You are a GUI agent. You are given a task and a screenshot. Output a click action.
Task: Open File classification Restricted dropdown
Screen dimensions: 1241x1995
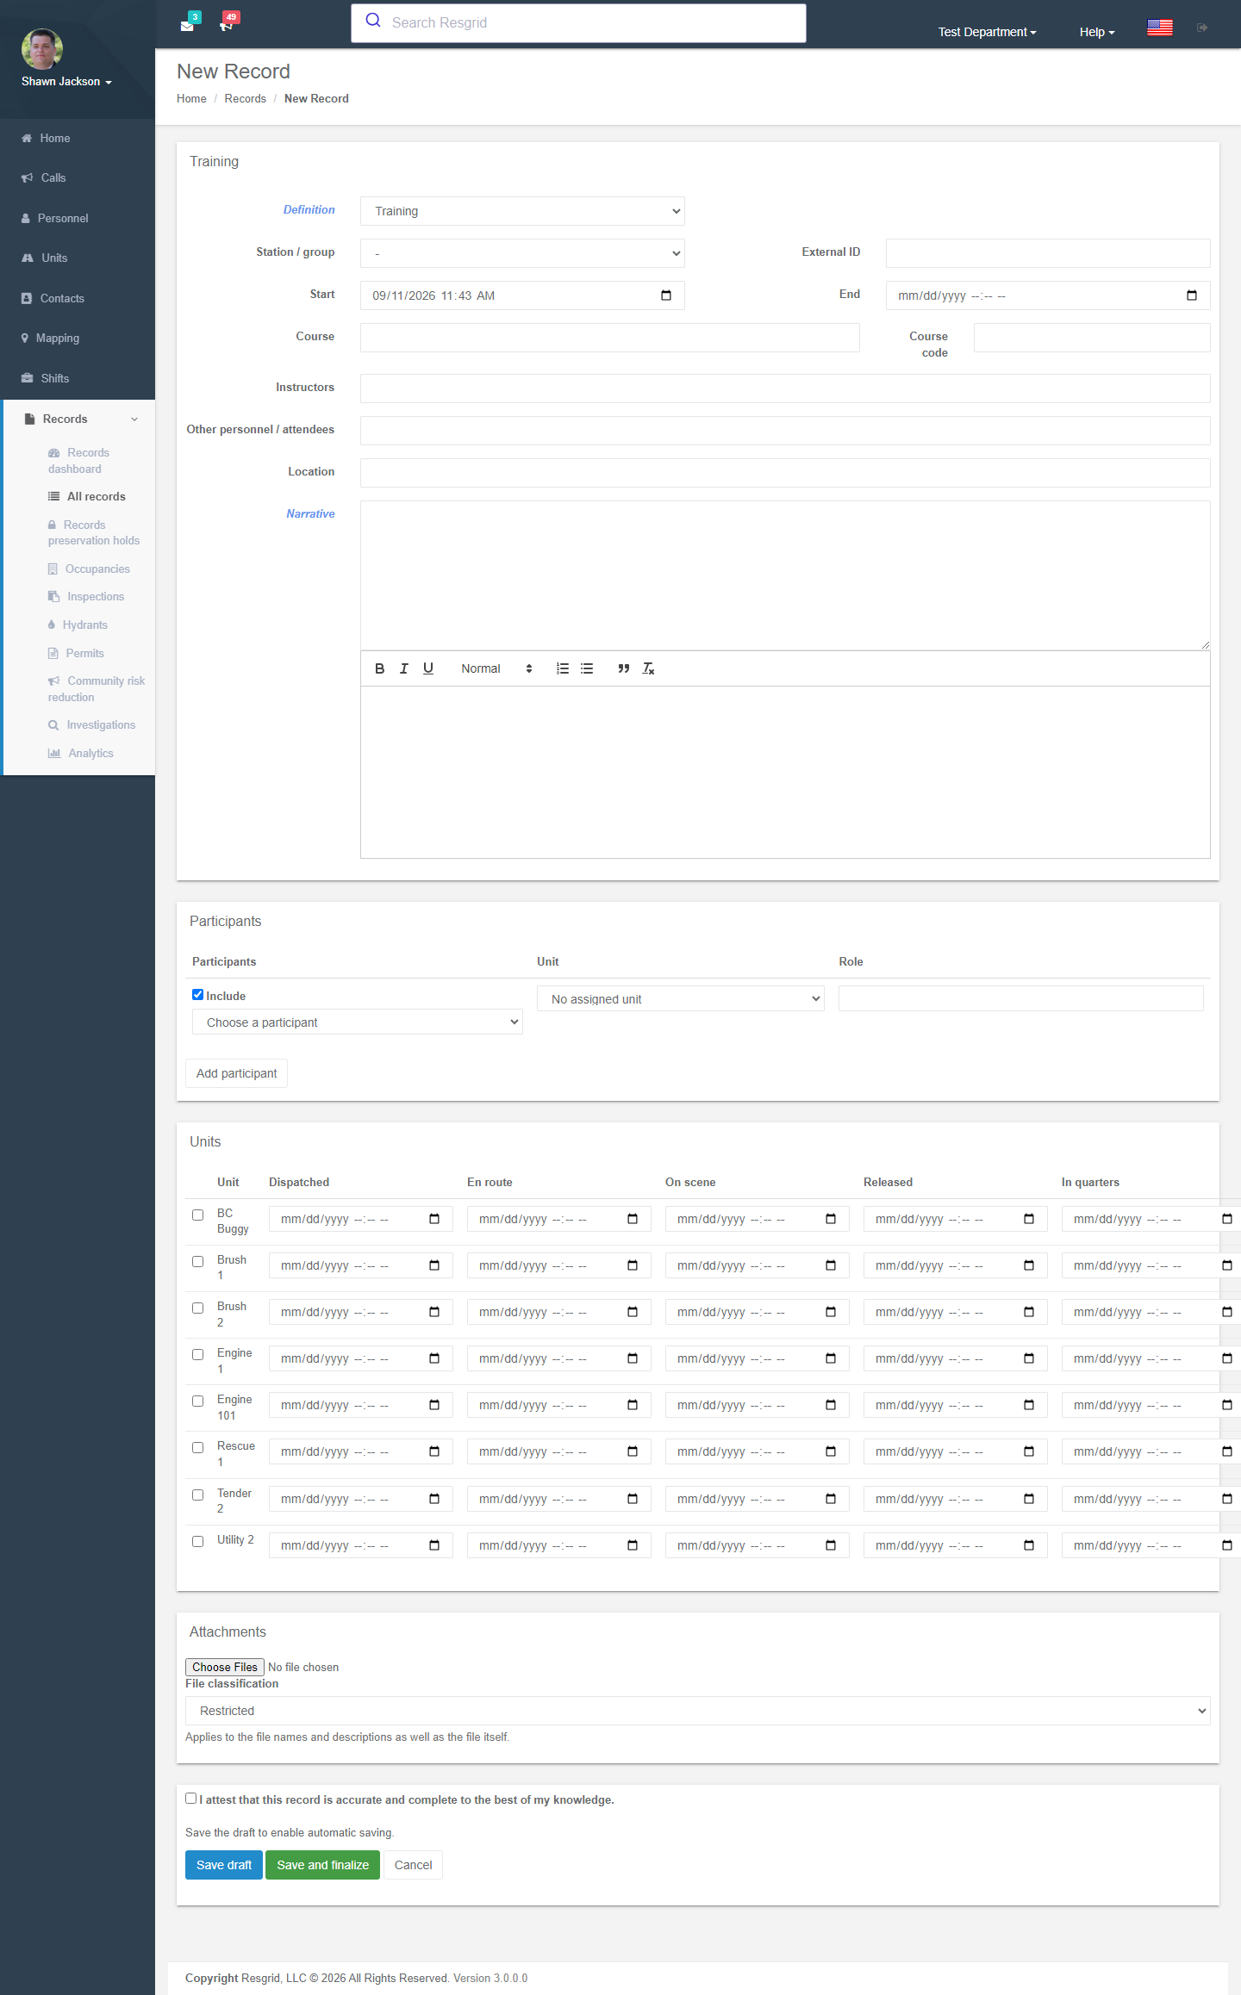pos(698,1711)
